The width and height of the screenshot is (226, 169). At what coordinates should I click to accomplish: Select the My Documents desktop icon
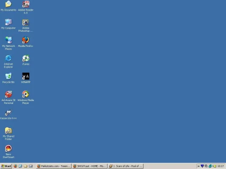(8, 6)
